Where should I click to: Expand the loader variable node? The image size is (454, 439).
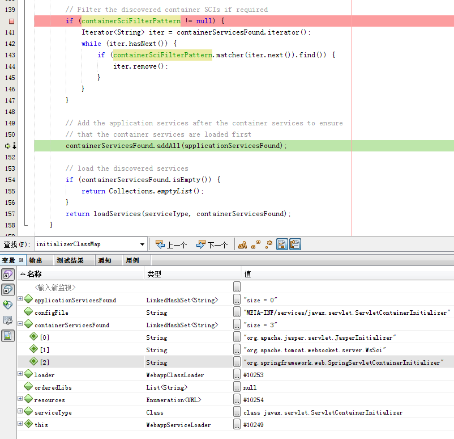20,373
